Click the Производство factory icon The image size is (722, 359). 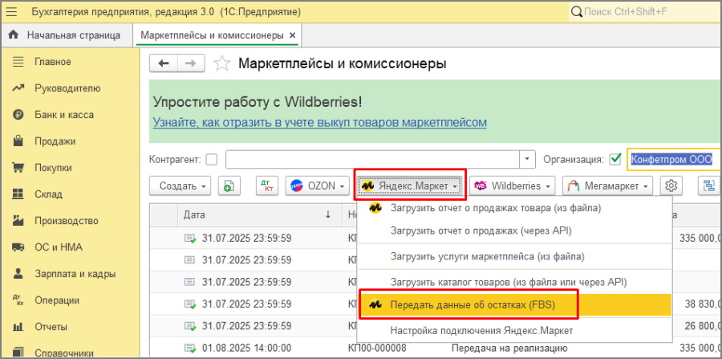coord(18,221)
